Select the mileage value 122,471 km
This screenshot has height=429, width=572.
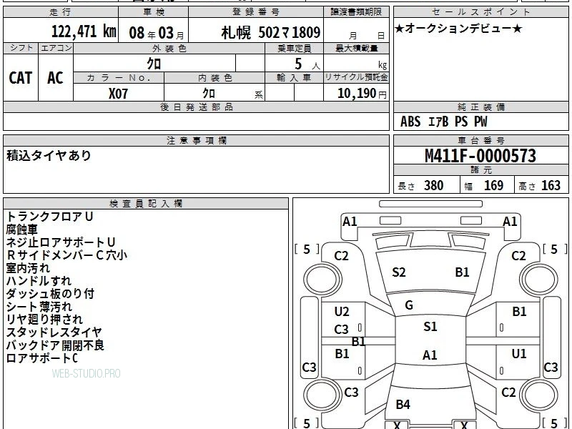[x=84, y=31]
